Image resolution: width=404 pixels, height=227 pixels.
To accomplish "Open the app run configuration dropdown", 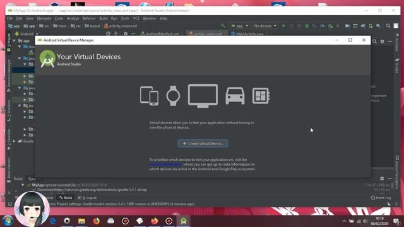I will click(239, 26).
